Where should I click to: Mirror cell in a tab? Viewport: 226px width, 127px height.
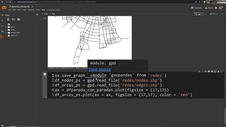(215, 71)
